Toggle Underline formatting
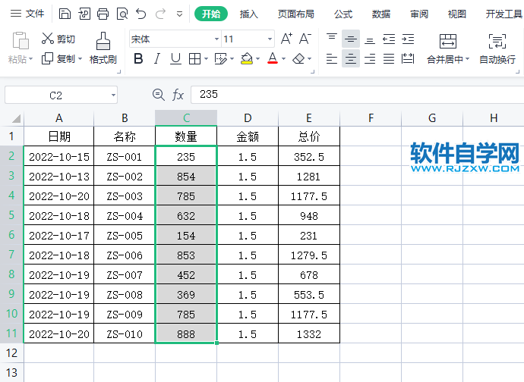 (175, 58)
